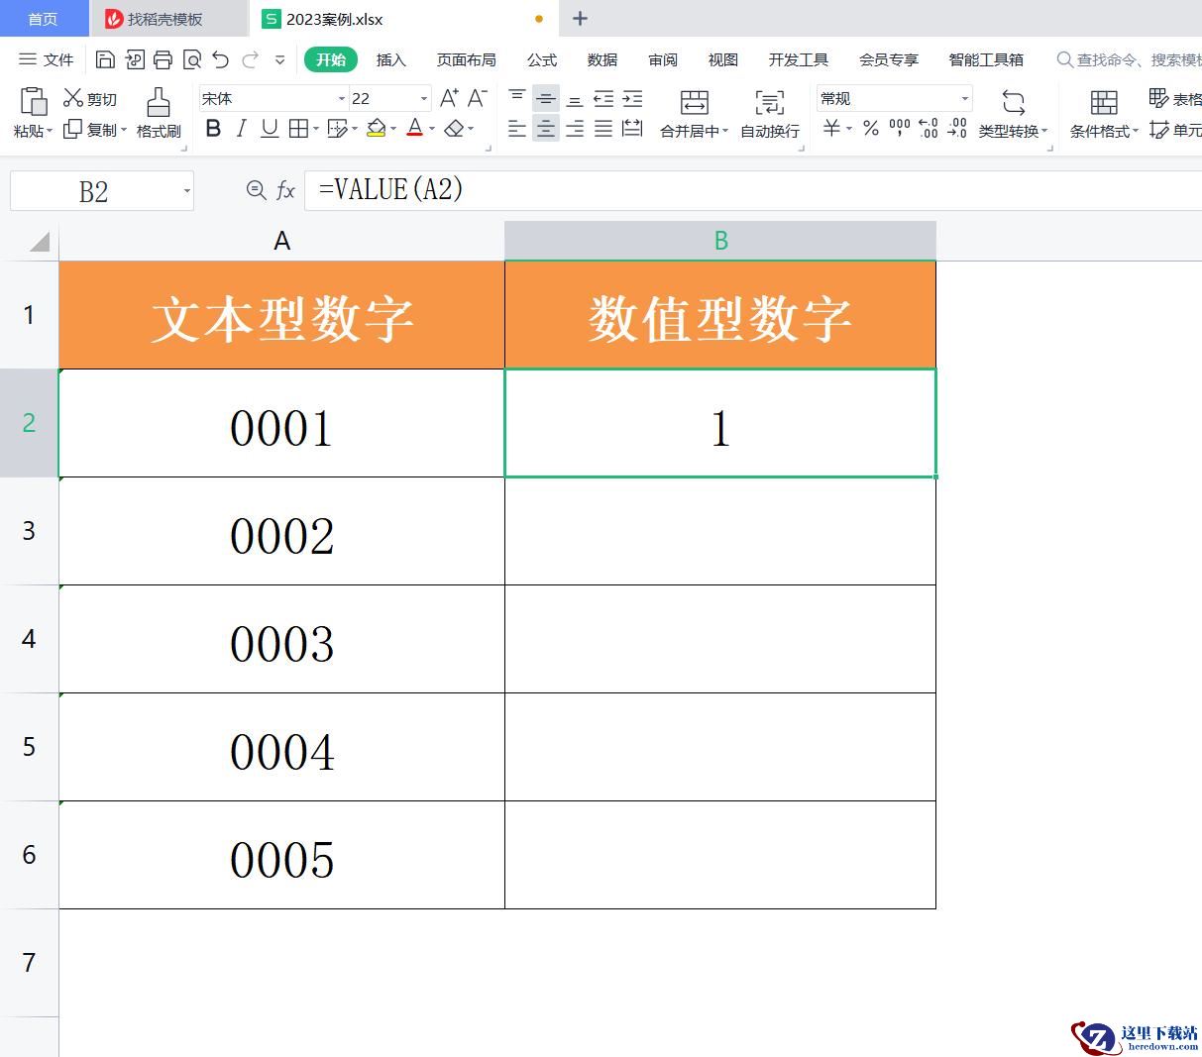Decrease font size with A- icon
Viewport: 1202px width, 1057px height.
click(x=478, y=98)
